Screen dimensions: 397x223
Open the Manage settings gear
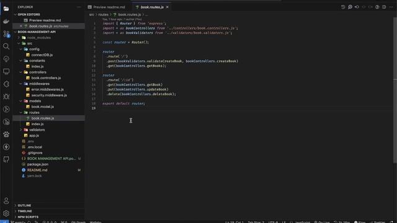point(6,213)
